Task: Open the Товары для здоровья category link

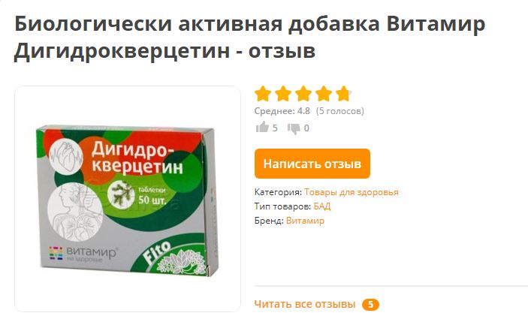Action: point(351,192)
